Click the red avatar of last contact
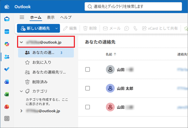Screen dimensions: 188x128 coord(110,107)
